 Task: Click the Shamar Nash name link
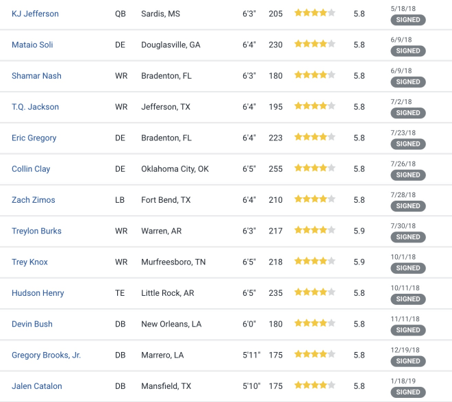click(36, 76)
